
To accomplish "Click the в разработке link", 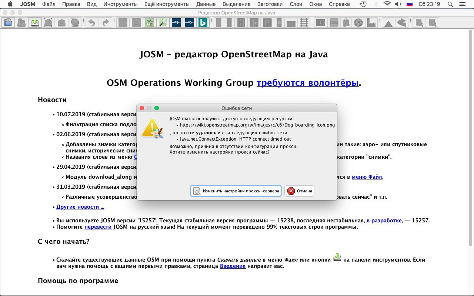I will coord(384,221).
